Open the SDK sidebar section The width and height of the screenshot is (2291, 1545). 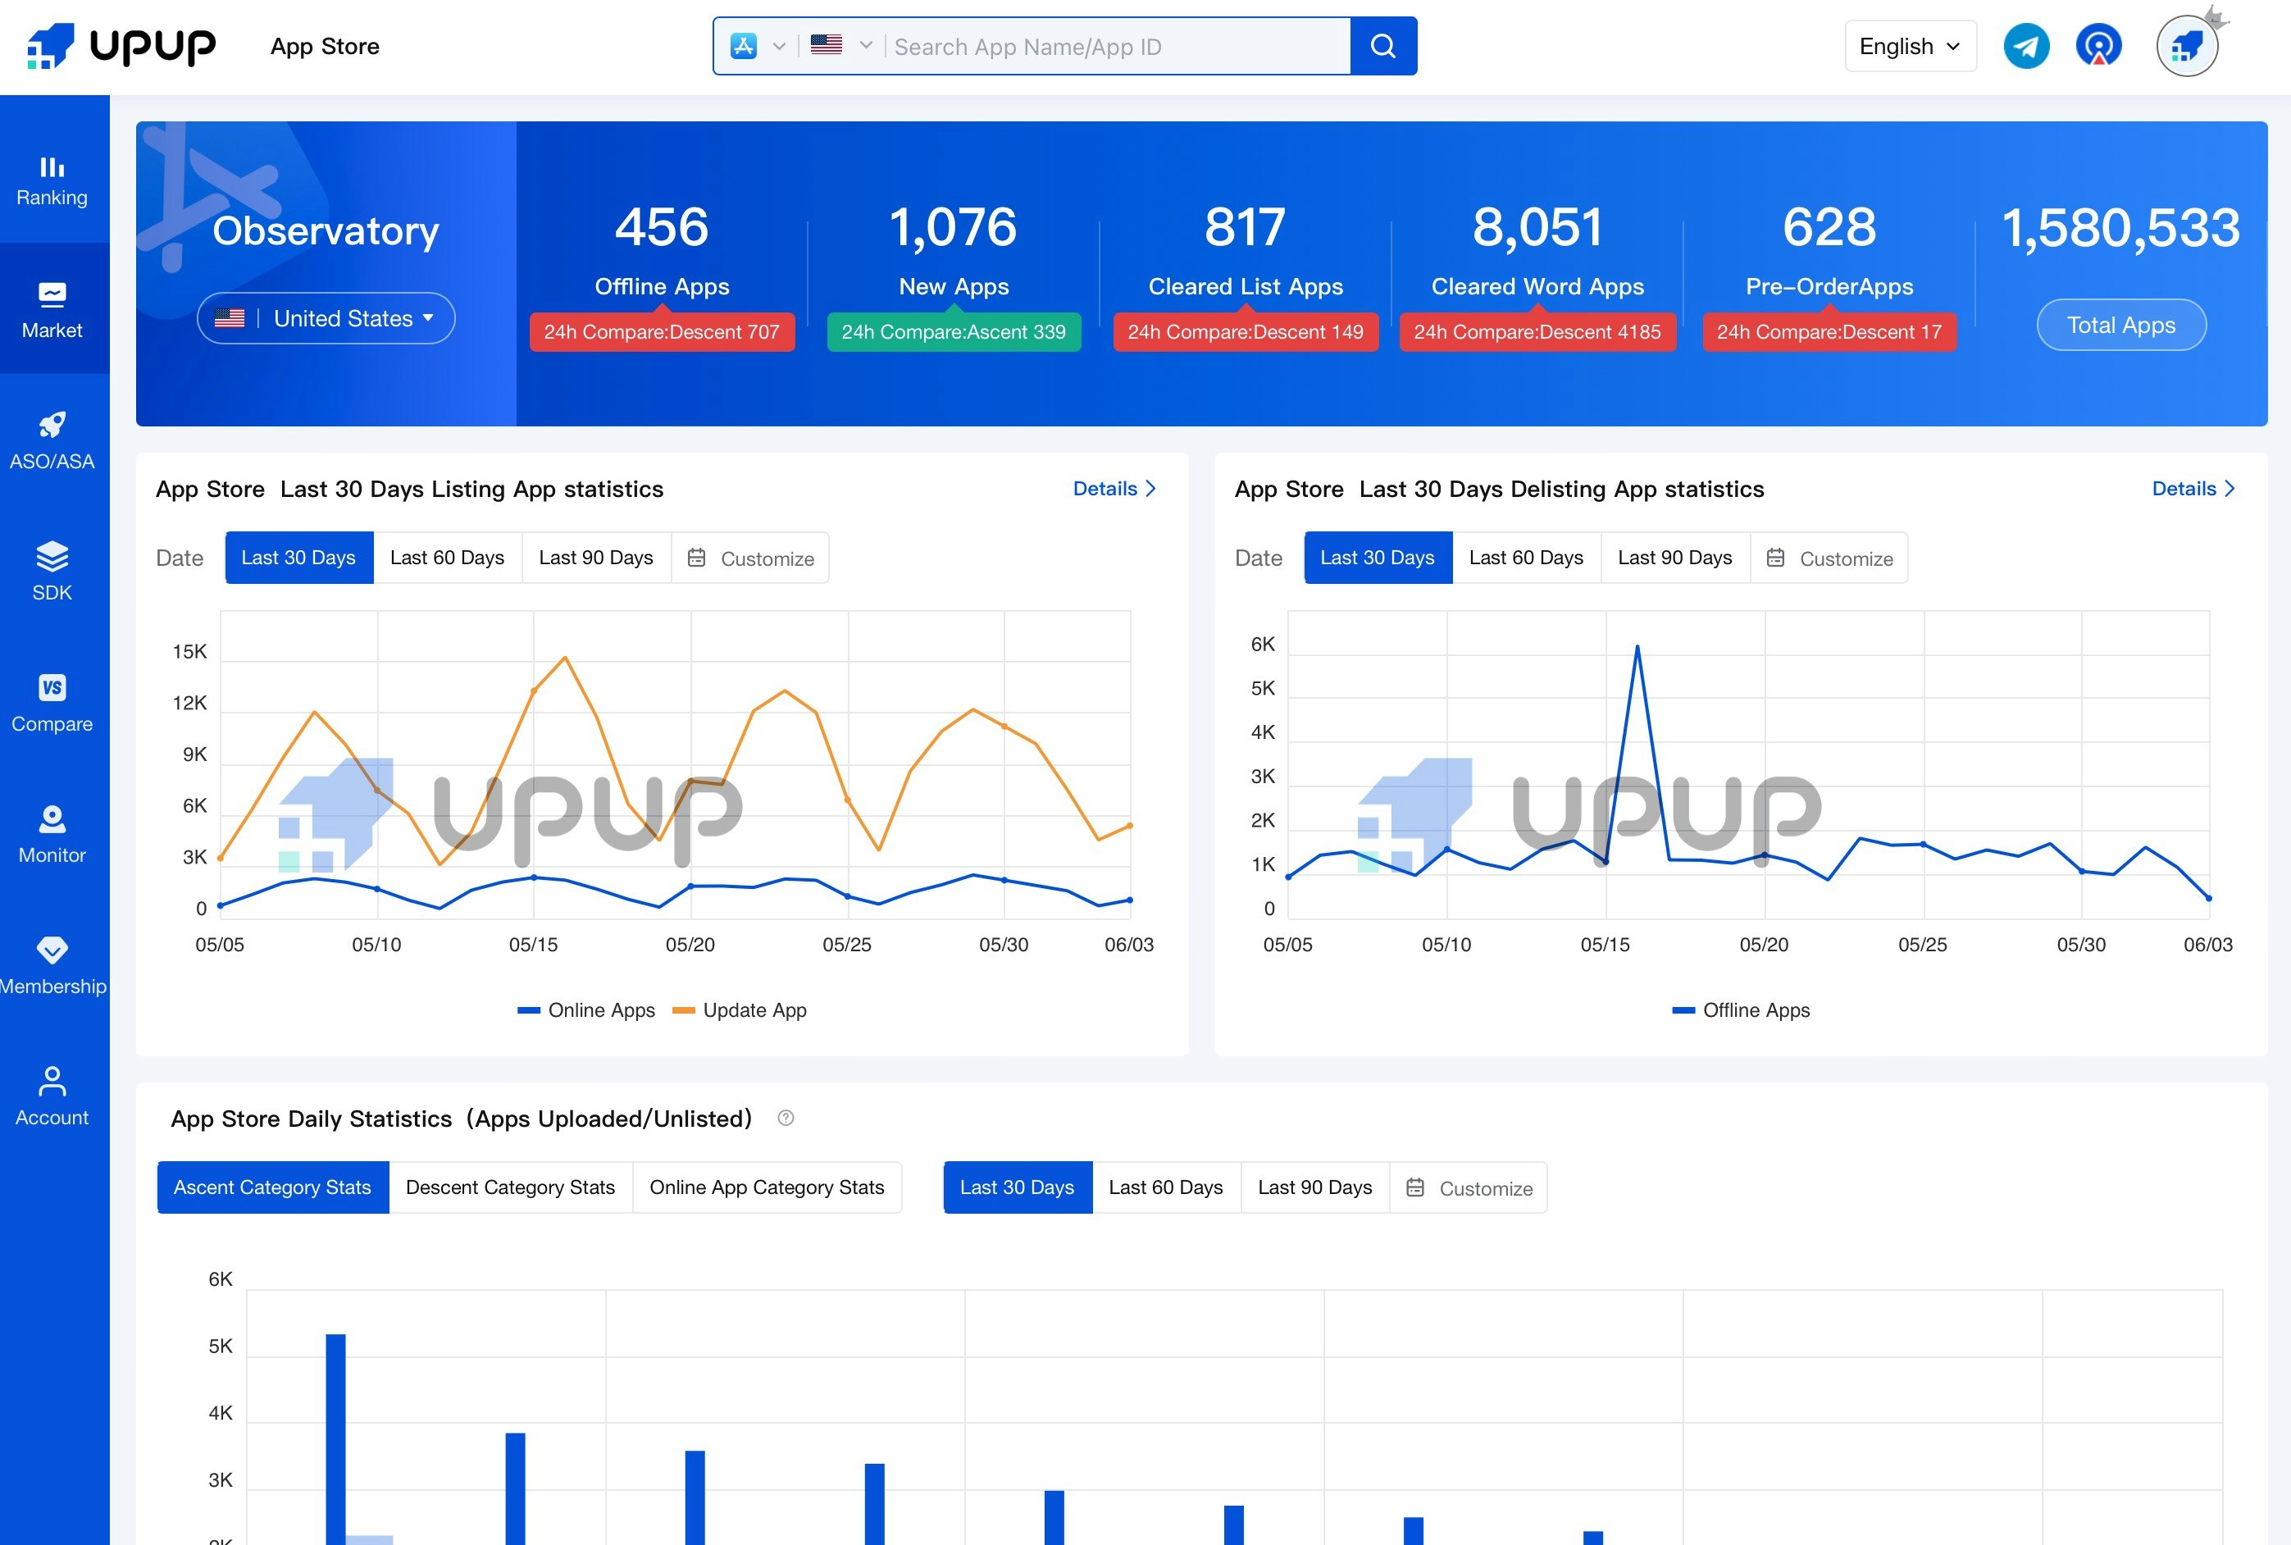coord(52,572)
